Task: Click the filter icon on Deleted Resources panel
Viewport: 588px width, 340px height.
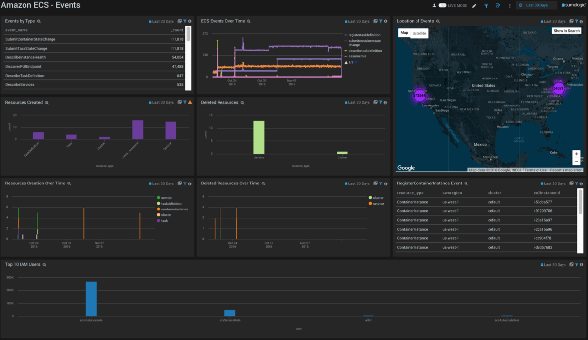Action: (x=381, y=102)
